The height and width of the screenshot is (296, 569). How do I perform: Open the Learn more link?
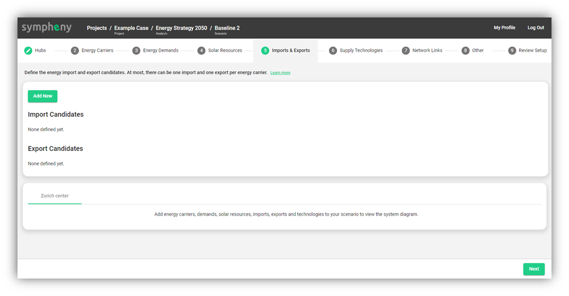pos(280,73)
